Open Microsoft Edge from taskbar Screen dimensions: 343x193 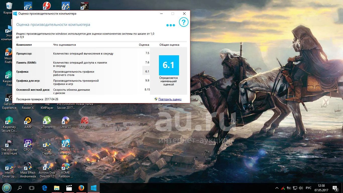44,188
